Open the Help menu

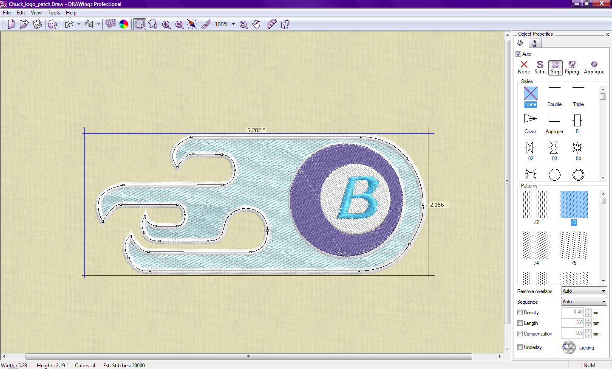[71, 13]
